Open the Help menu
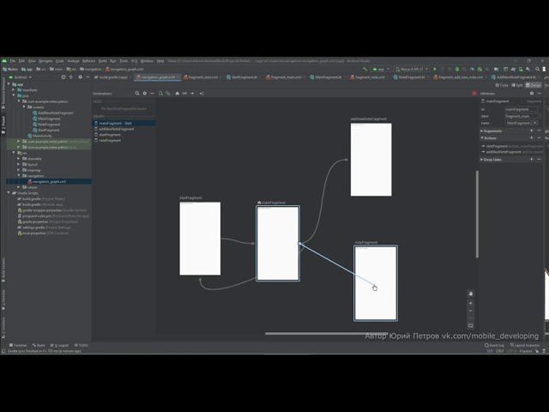Screen dimensions: 549x412 [x=160, y=61]
